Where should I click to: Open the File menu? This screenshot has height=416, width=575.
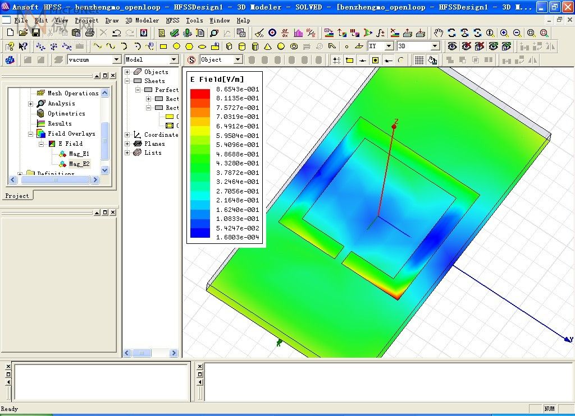[21, 21]
